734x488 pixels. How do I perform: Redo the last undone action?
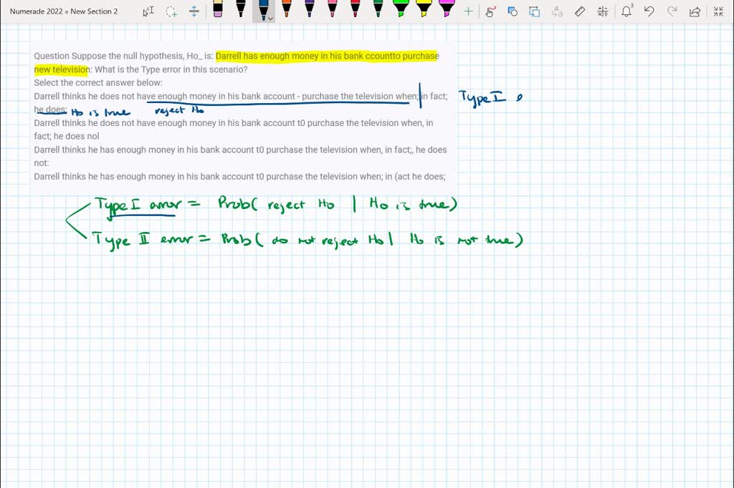coord(671,11)
